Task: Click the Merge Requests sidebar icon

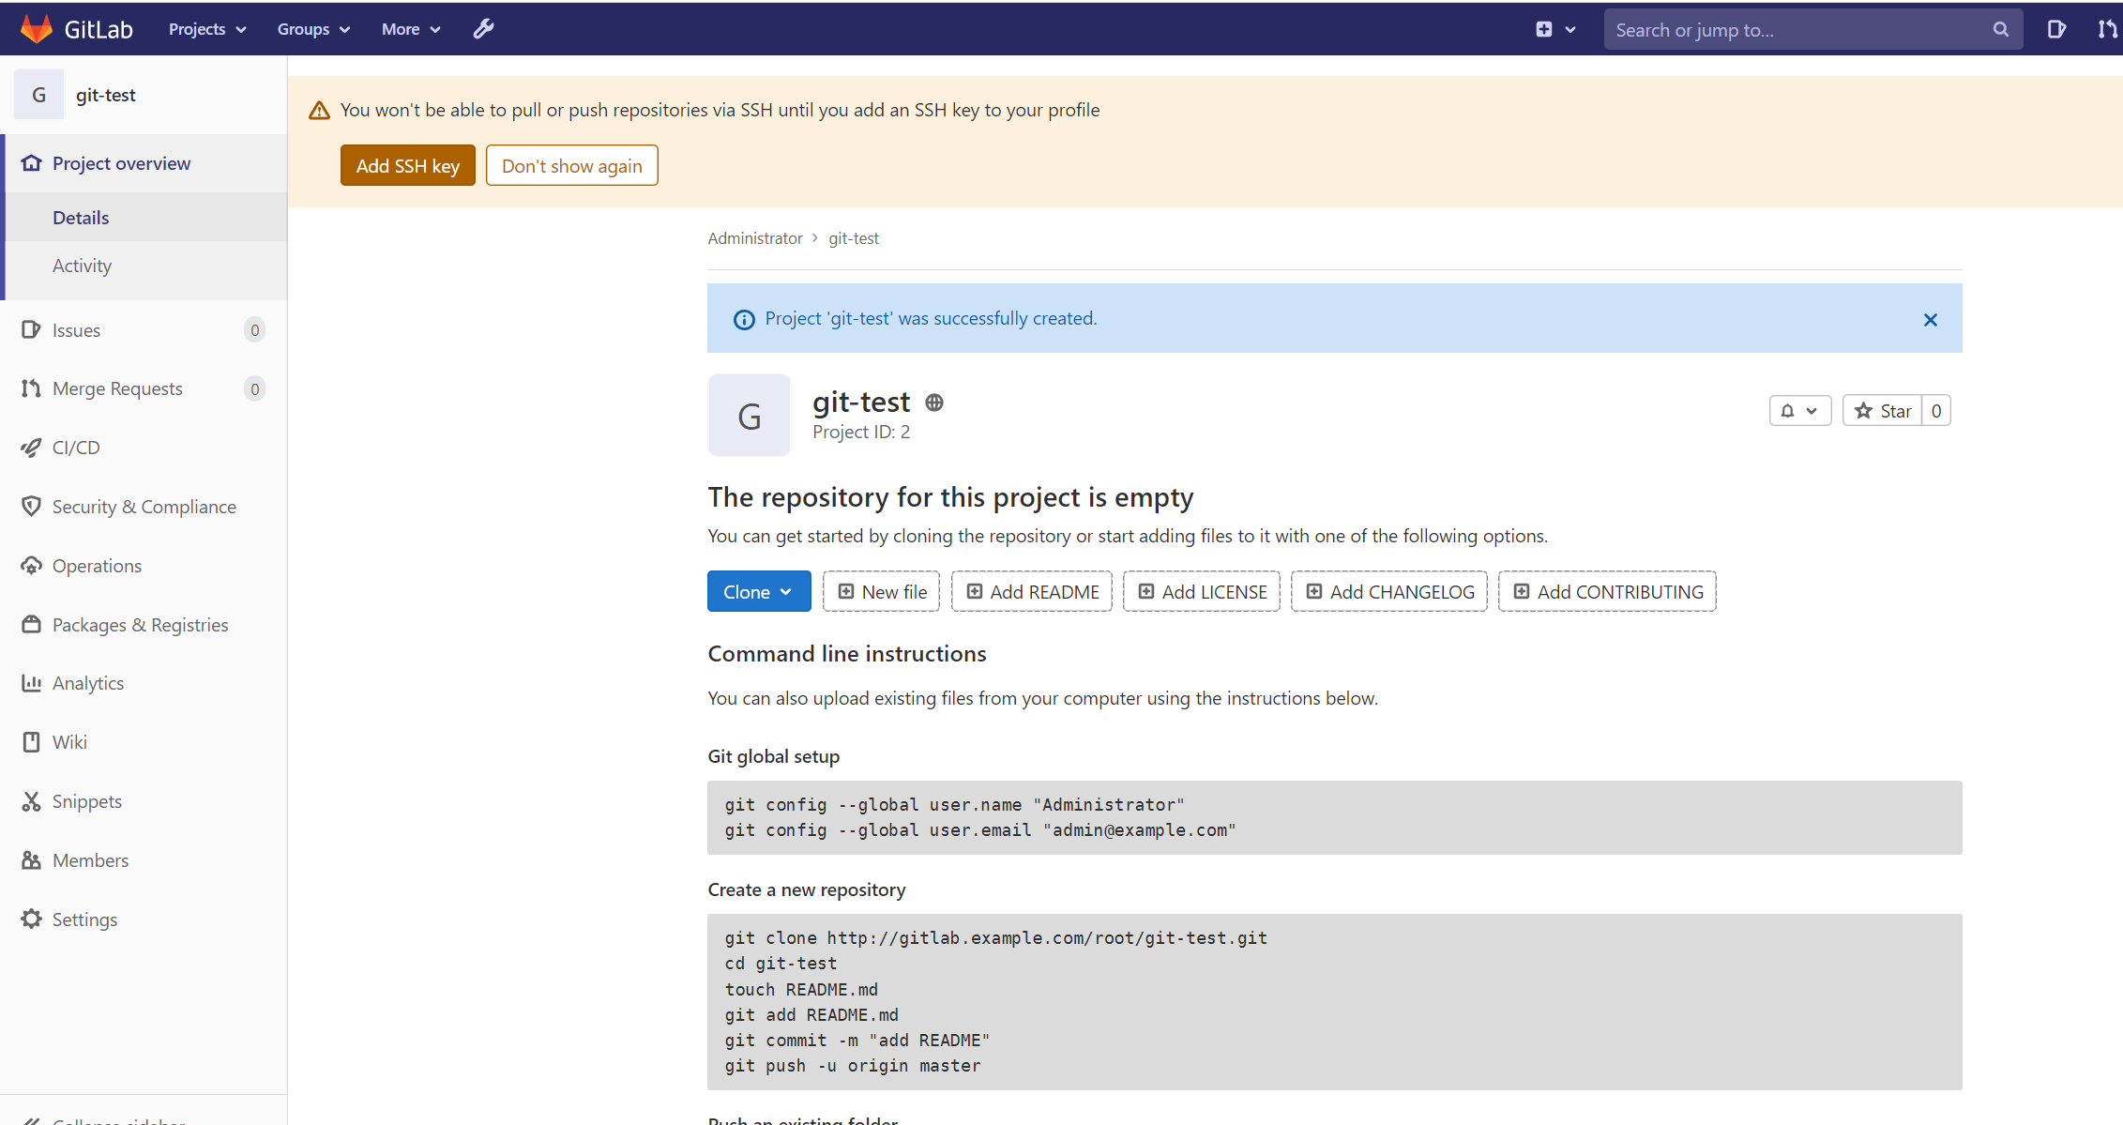Action: click(x=31, y=388)
